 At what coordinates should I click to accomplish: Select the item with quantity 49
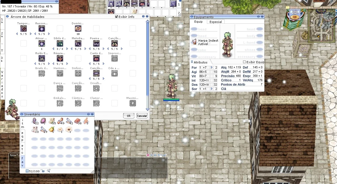[x=60, y=121]
